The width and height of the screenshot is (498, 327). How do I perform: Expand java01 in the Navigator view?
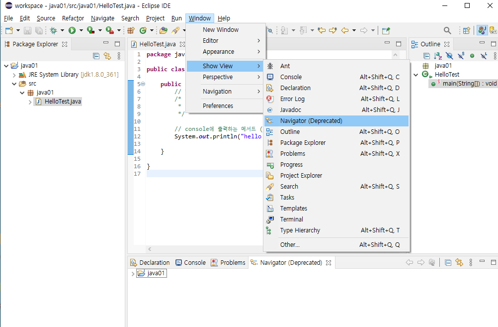pyautogui.click(x=133, y=274)
